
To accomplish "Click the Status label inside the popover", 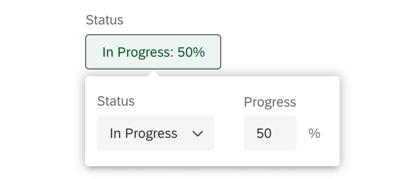I will 116,101.
